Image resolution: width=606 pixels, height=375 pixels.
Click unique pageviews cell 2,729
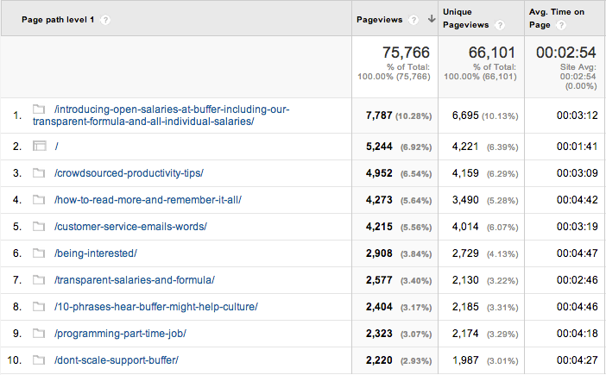(x=465, y=253)
